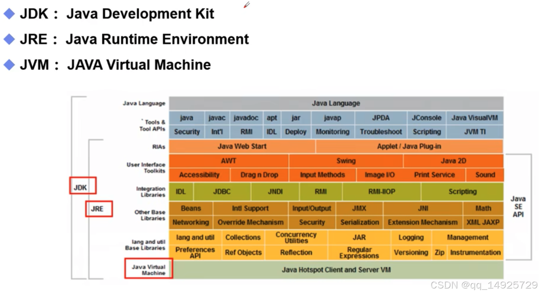Select the Java Virtual Machine red box
This screenshot has width=539, height=294.
[x=148, y=268]
